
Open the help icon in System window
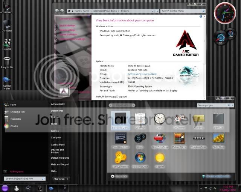click(201, 16)
